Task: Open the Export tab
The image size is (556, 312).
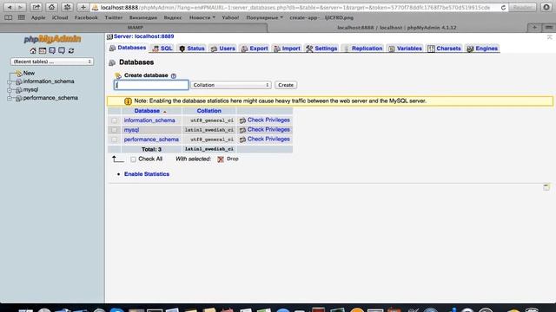Action: click(255, 49)
